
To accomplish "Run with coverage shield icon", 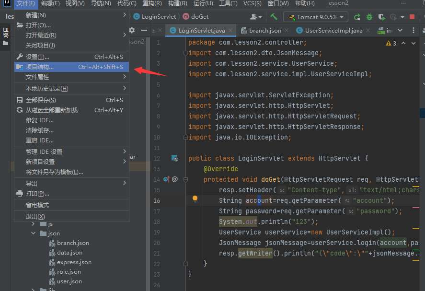I will (381, 17).
